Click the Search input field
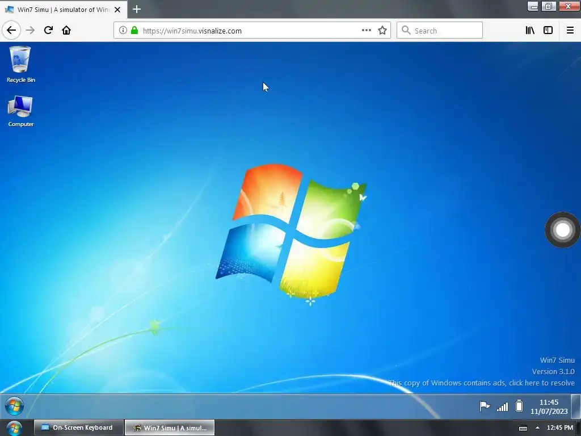This screenshot has width=581, height=436. (x=440, y=31)
